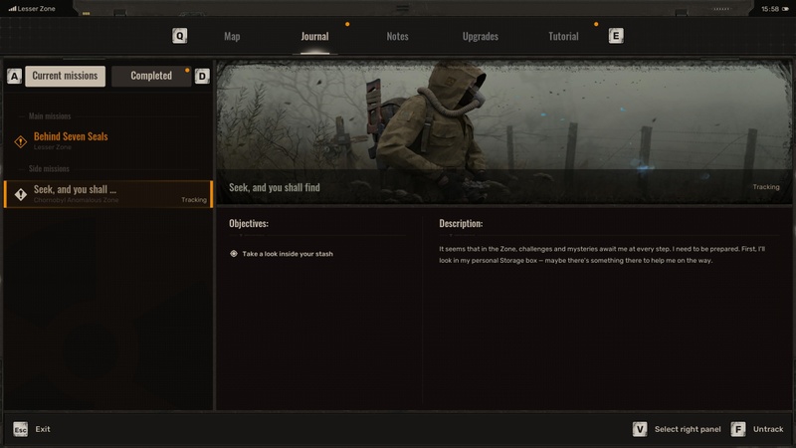The height and width of the screenshot is (448, 796).
Task: Open the Tutorial tab
Action: 563,36
